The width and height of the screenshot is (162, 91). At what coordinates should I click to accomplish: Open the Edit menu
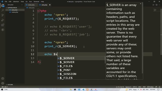coord(10,2)
